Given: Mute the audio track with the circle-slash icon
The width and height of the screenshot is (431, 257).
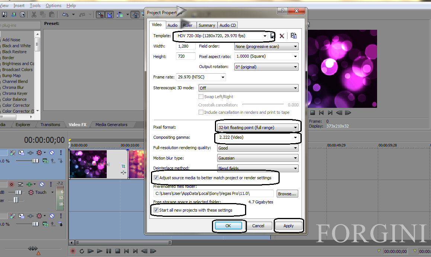Looking at the screenshot, I should (x=41, y=184).
